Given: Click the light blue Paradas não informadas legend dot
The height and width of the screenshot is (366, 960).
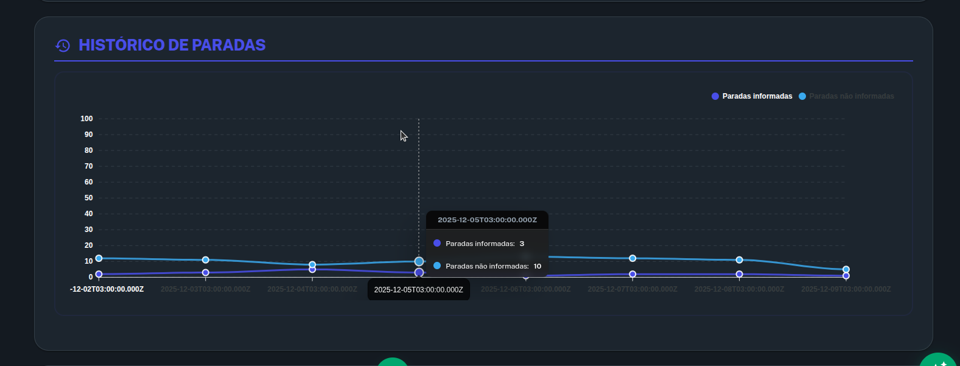Looking at the screenshot, I should pyautogui.click(x=802, y=96).
